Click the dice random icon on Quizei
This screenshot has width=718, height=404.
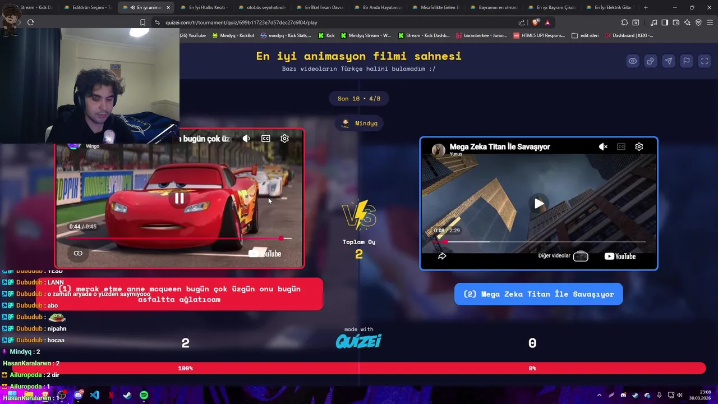pyautogui.click(x=651, y=61)
